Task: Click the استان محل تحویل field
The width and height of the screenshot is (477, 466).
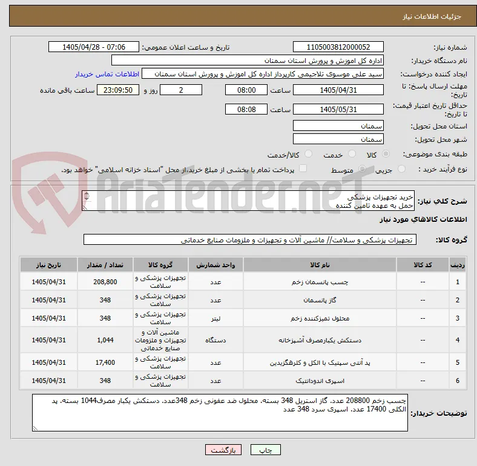Action: [x=338, y=125]
